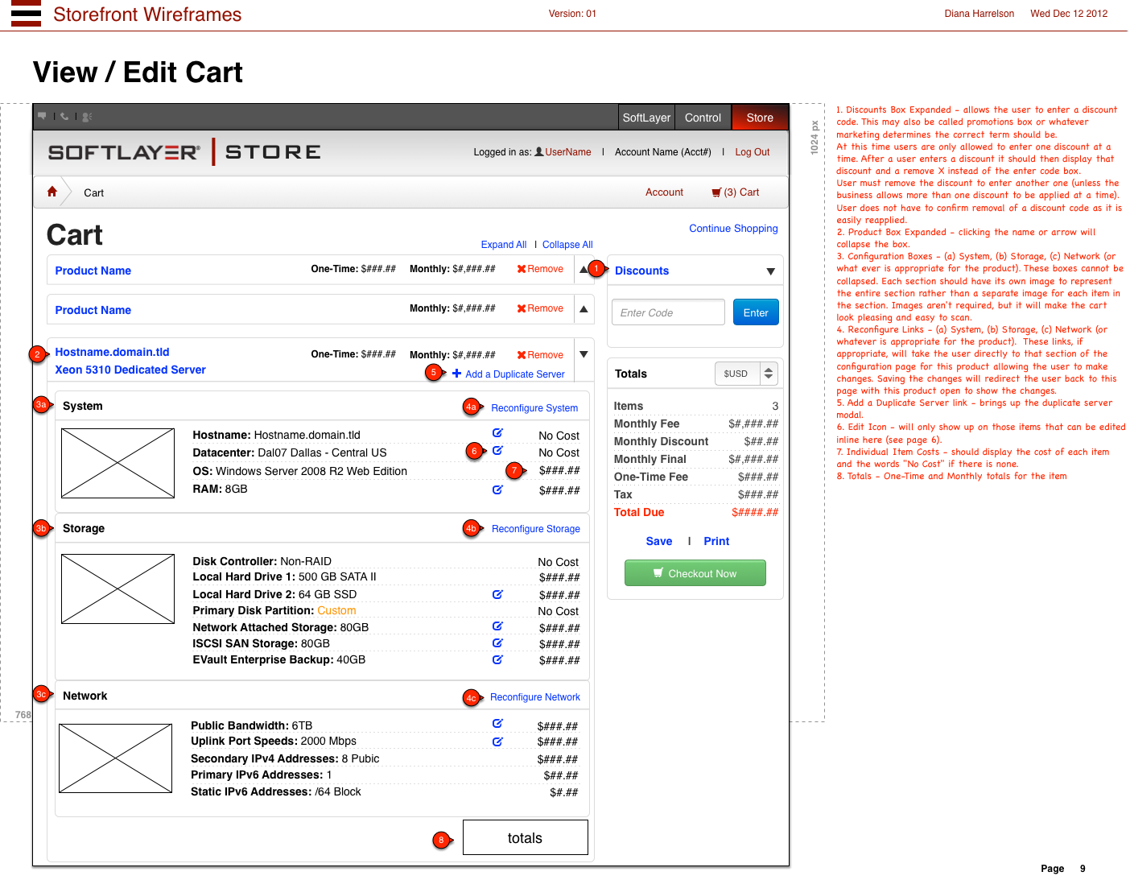
Task: Click the Cart breadcrumb item
Action: tap(93, 193)
